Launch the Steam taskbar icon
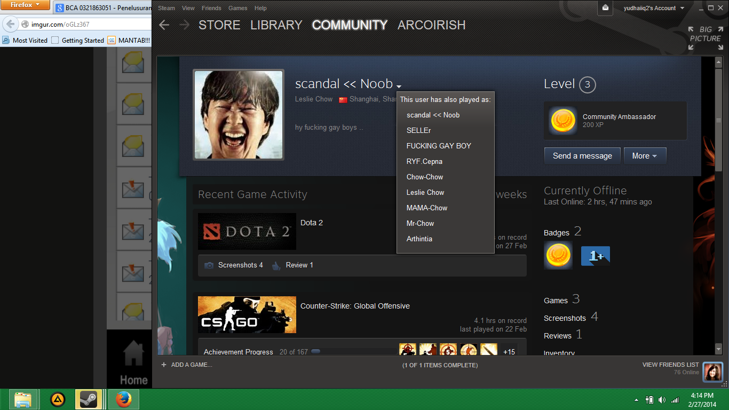This screenshot has height=410, width=729. (88, 399)
